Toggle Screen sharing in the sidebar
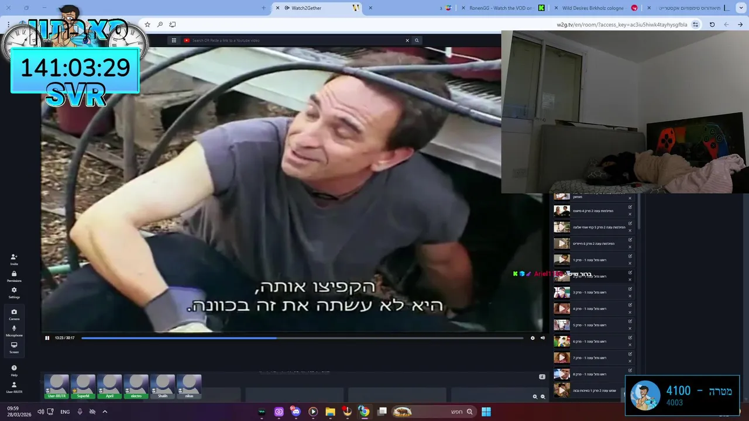Screen dimensions: 749x421 [14, 347]
